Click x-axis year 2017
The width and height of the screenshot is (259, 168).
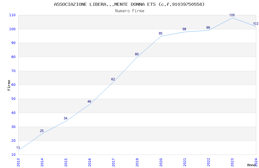tap(113, 163)
